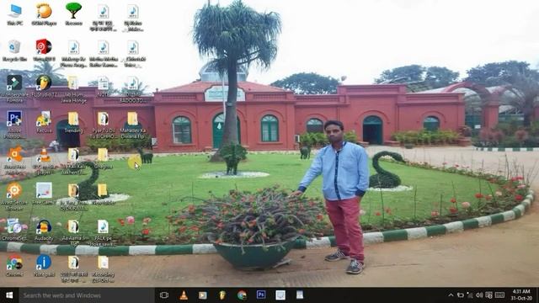Launch Audacity from the desktop
The height and width of the screenshot is (303, 539).
[x=44, y=230]
